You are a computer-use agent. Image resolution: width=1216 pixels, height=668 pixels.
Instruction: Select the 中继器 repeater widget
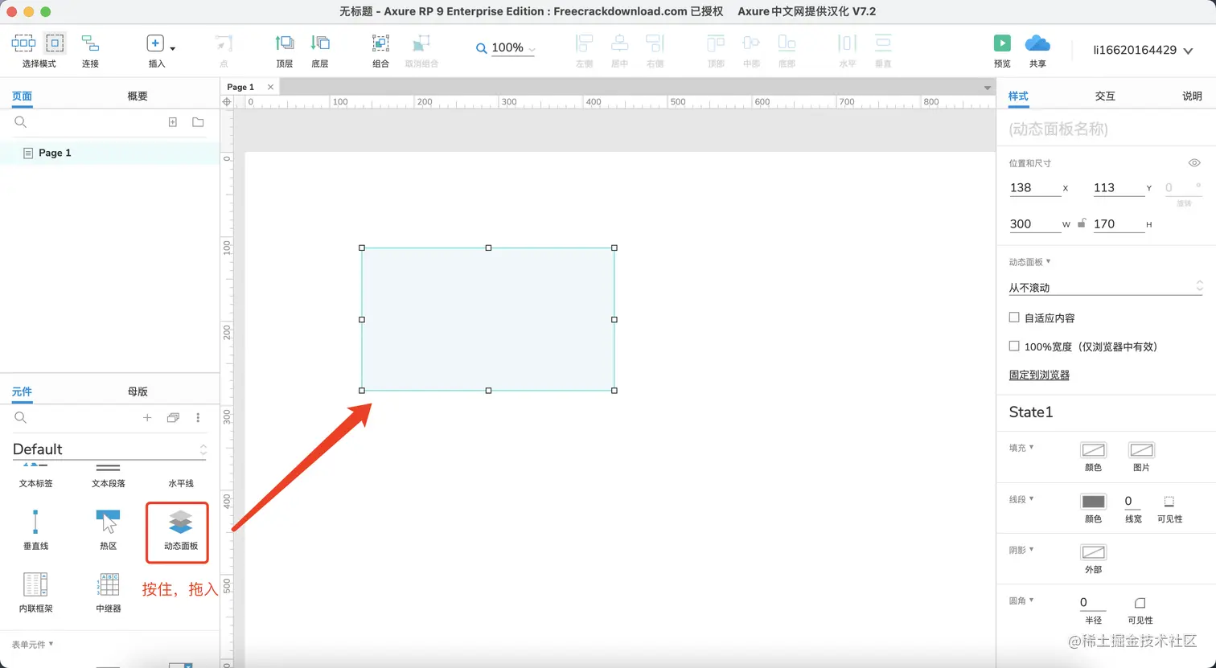point(109,592)
